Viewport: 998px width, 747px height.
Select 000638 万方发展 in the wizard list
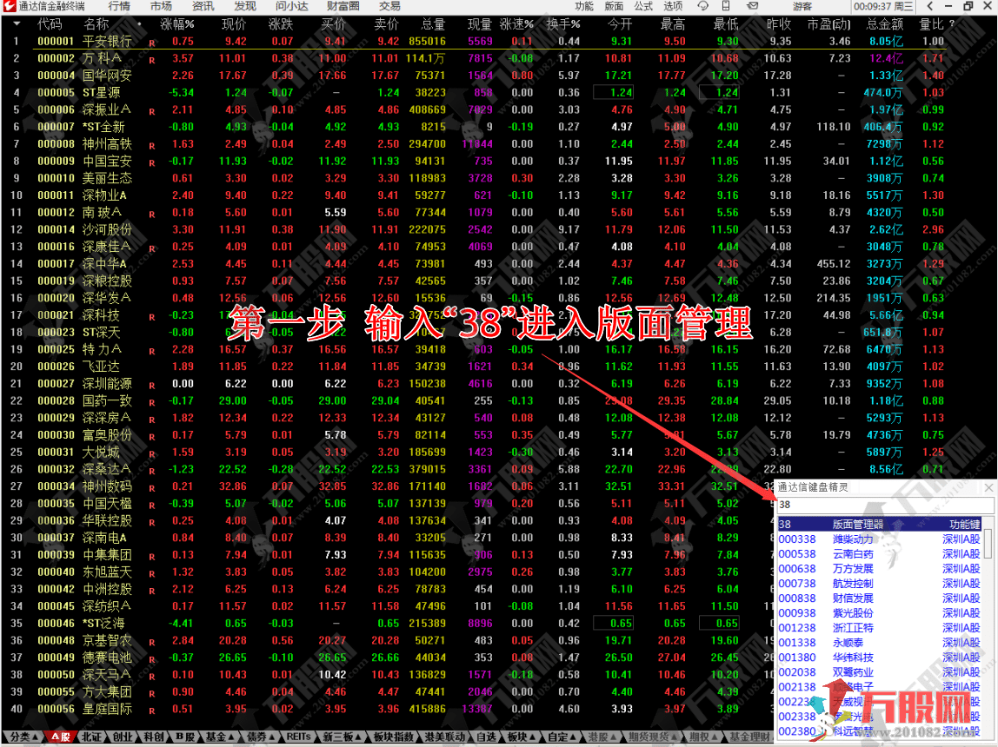[879, 568]
